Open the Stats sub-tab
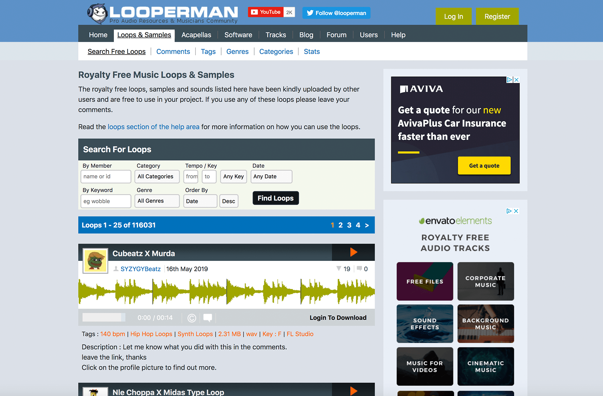The image size is (603, 396). [x=312, y=52]
